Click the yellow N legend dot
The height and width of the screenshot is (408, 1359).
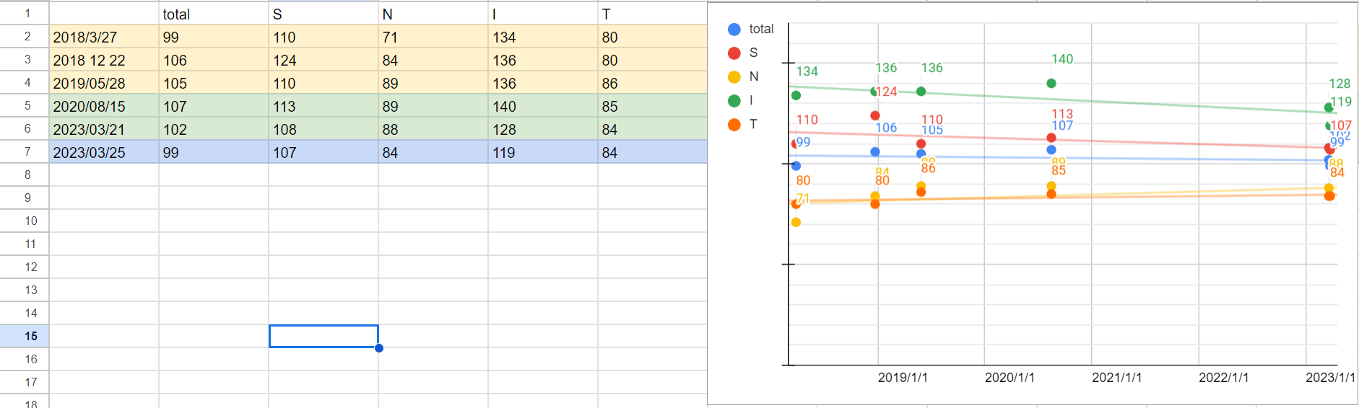734,77
